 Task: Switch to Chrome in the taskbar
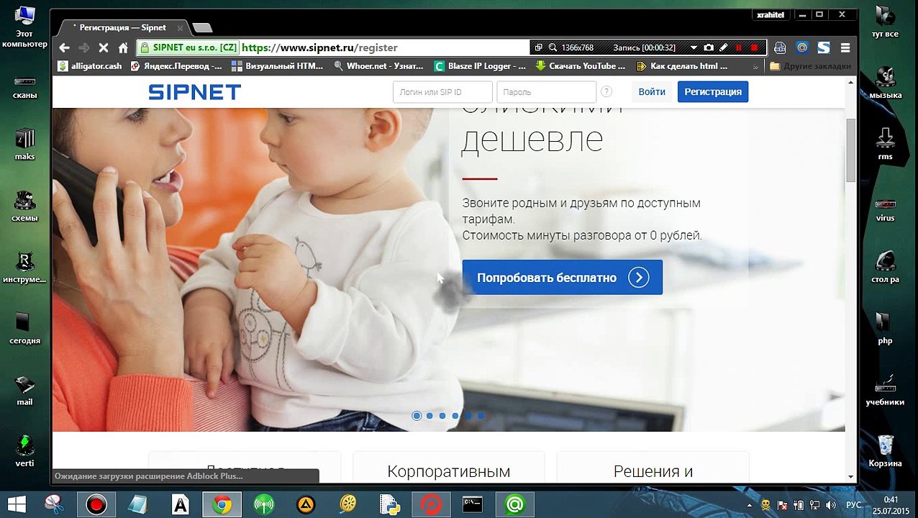click(x=222, y=504)
